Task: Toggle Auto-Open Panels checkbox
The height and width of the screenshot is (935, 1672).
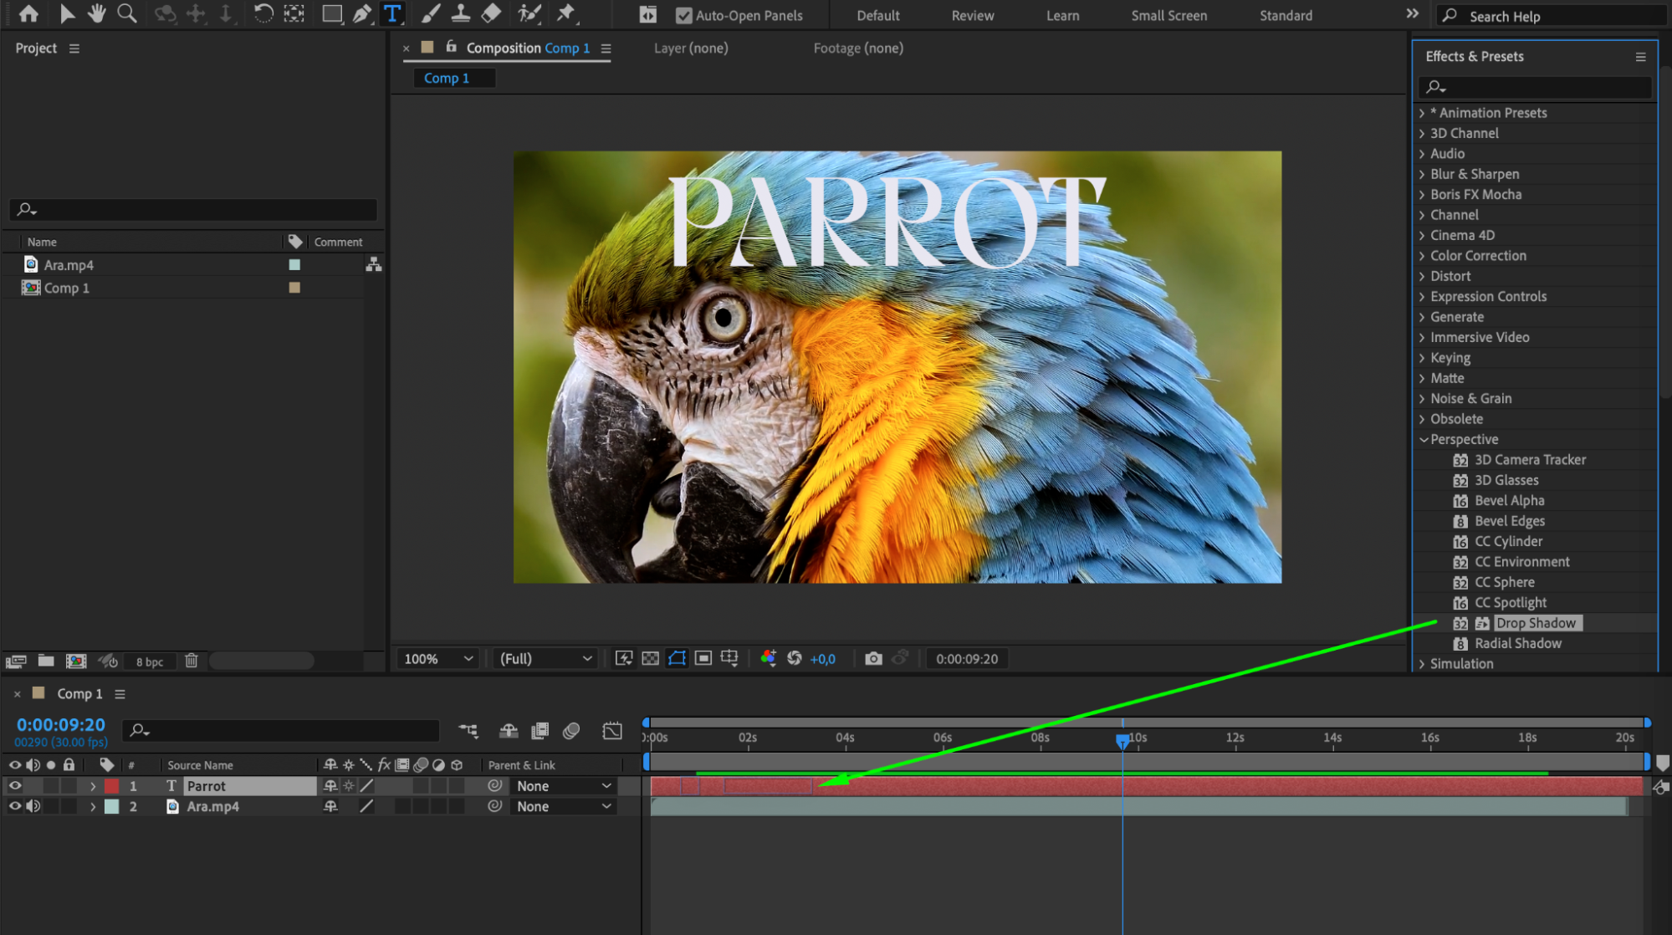Action: (684, 15)
